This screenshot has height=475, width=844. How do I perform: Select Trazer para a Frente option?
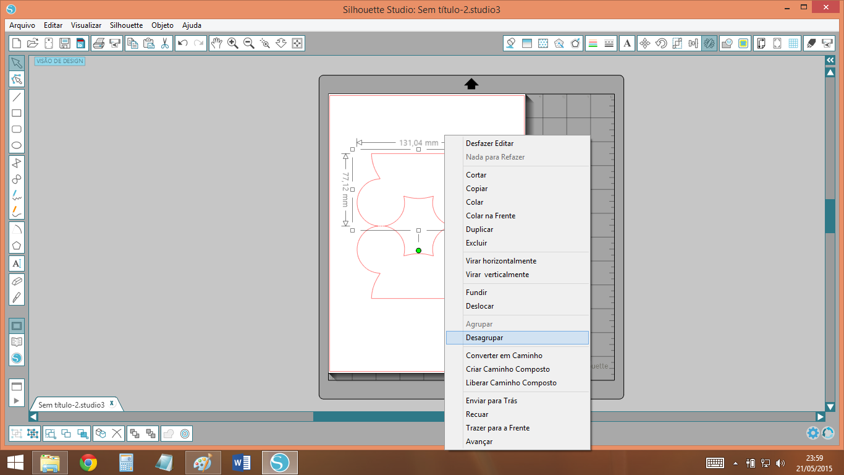517,428
